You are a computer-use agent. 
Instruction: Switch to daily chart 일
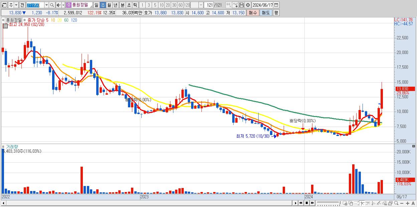pyautogui.click(x=96, y=5)
